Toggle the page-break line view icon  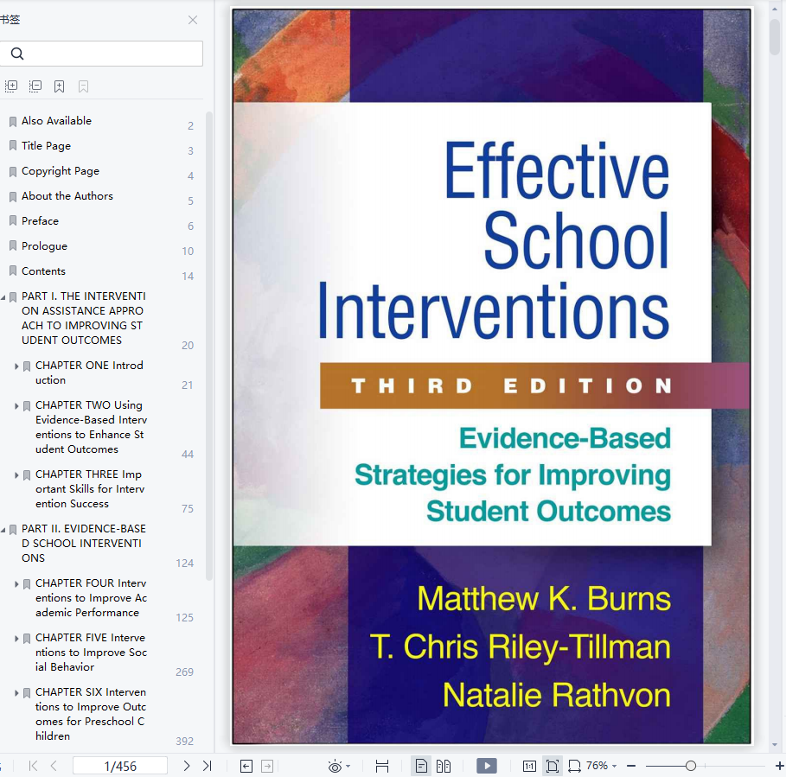382,766
